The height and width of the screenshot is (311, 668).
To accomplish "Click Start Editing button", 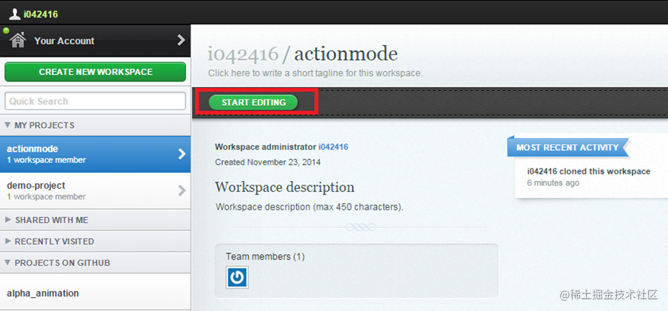I will click(x=254, y=102).
